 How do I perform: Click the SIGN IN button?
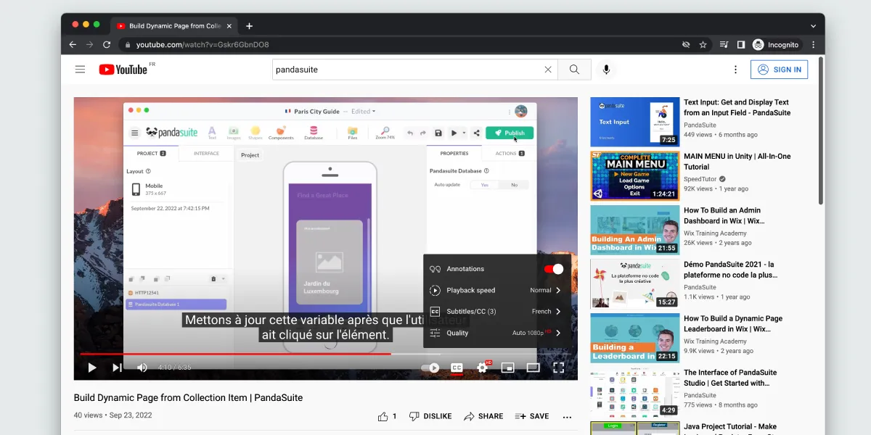(x=780, y=69)
